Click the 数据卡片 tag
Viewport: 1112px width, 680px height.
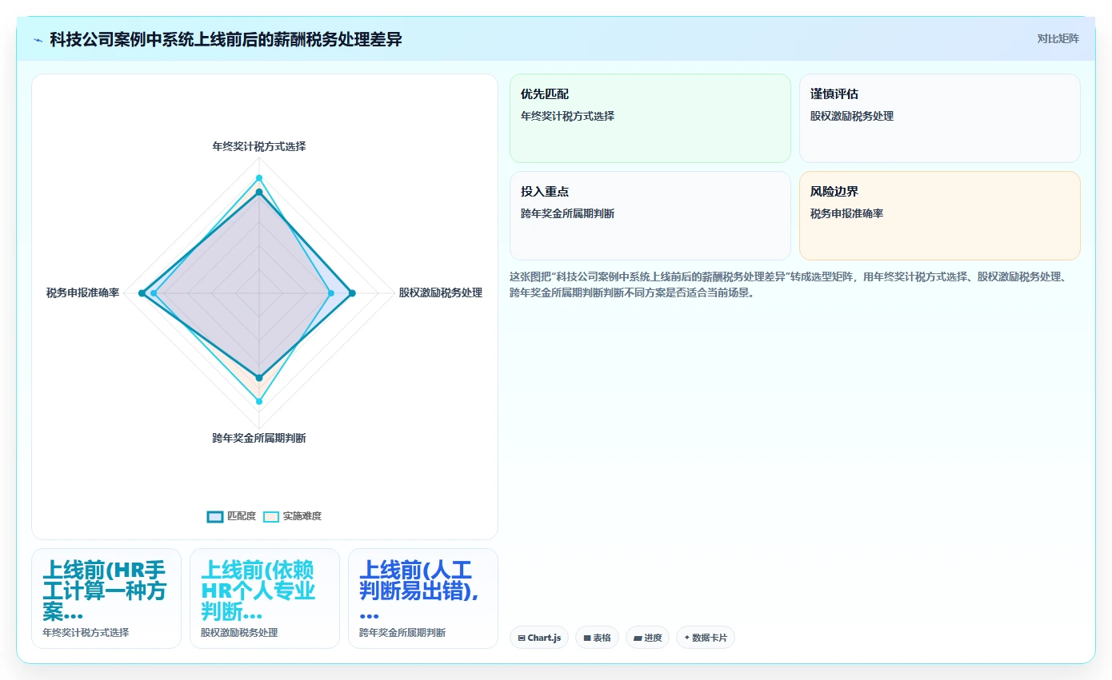pos(706,638)
